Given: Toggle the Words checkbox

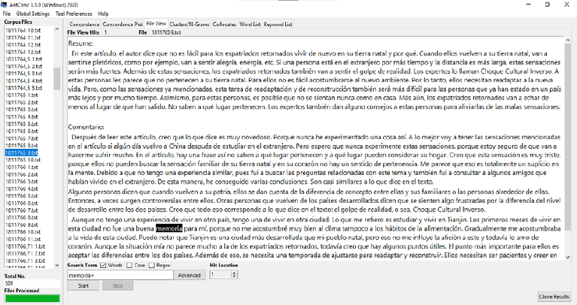Looking at the screenshot, I should tap(105, 265).
